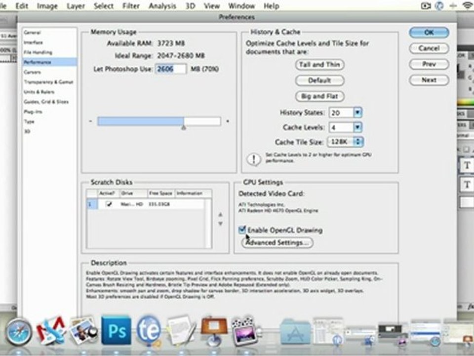Open the History States dropdown arrow
This screenshot has width=474, height=356.
(x=357, y=113)
